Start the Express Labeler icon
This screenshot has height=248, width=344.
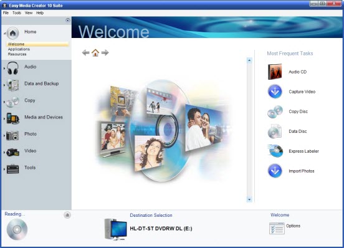(x=275, y=151)
